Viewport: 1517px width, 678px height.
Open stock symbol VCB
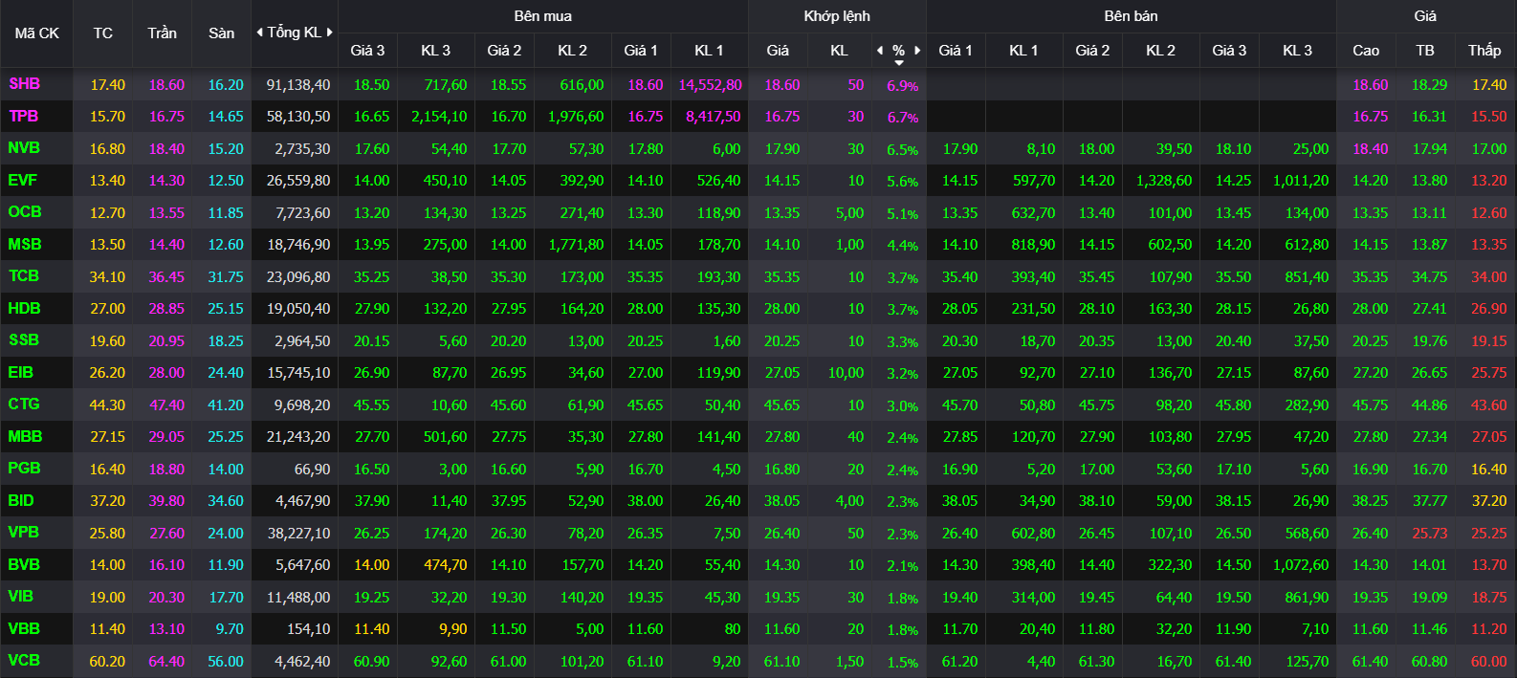click(25, 661)
